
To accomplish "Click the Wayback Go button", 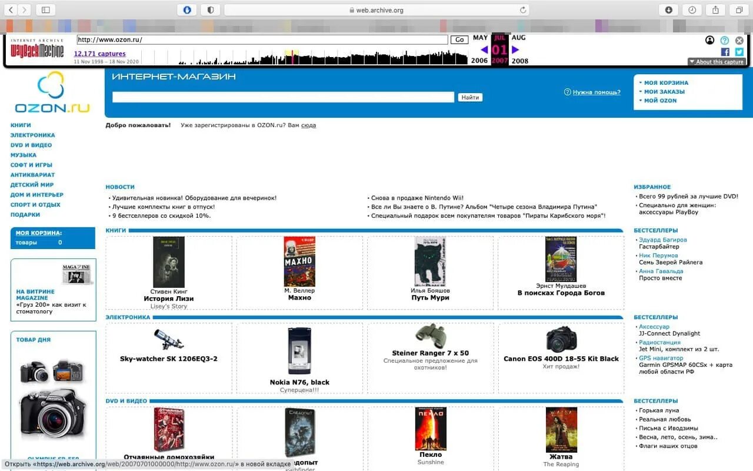I will 459,40.
